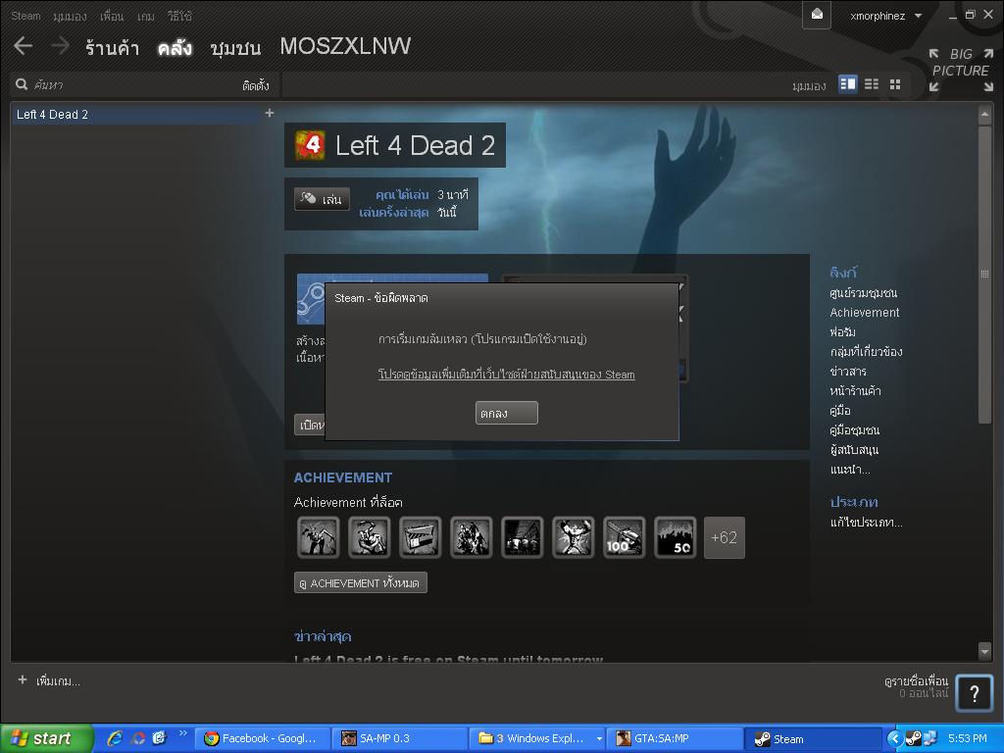
Task: Open the muscular figure achievement icon
Action: 573,538
